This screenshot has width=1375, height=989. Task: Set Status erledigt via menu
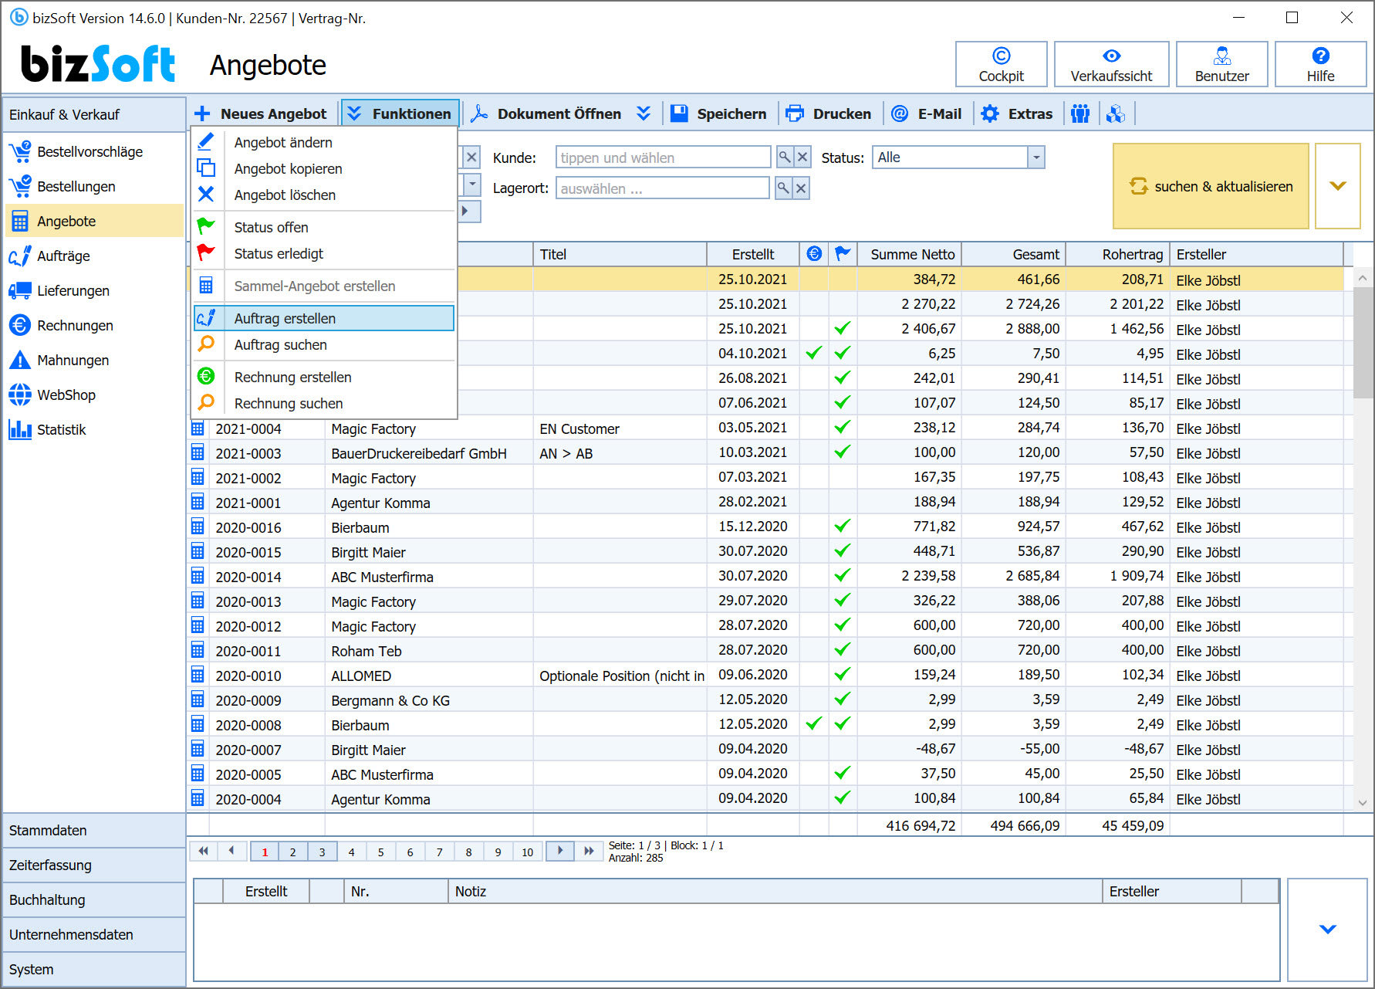tap(324, 253)
